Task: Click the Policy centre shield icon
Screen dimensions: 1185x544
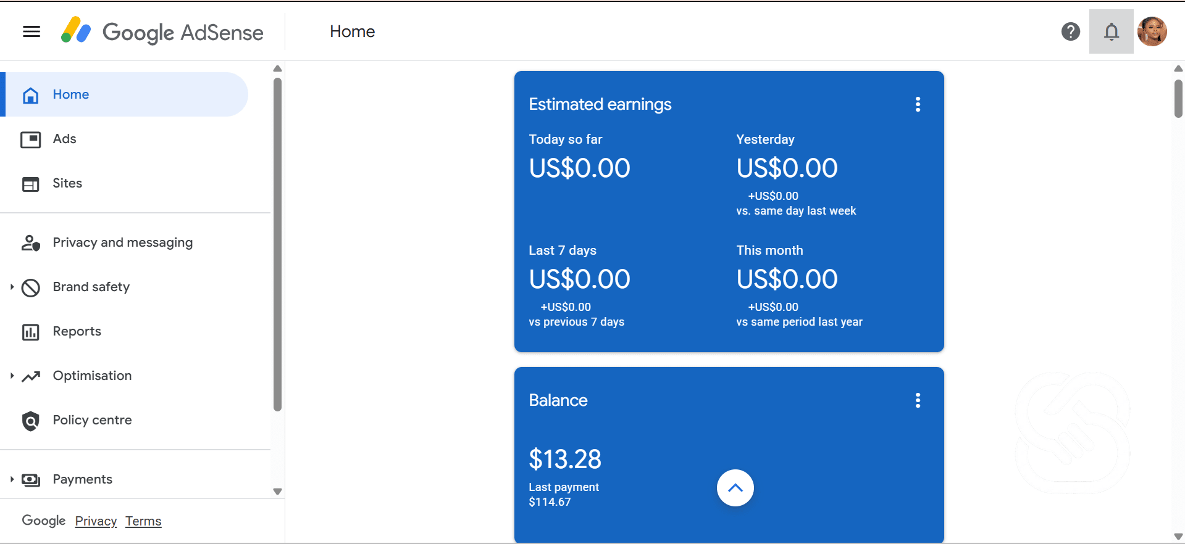Action: click(x=31, y=421)
